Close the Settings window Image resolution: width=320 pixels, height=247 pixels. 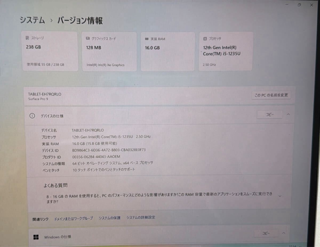[311, 5]
